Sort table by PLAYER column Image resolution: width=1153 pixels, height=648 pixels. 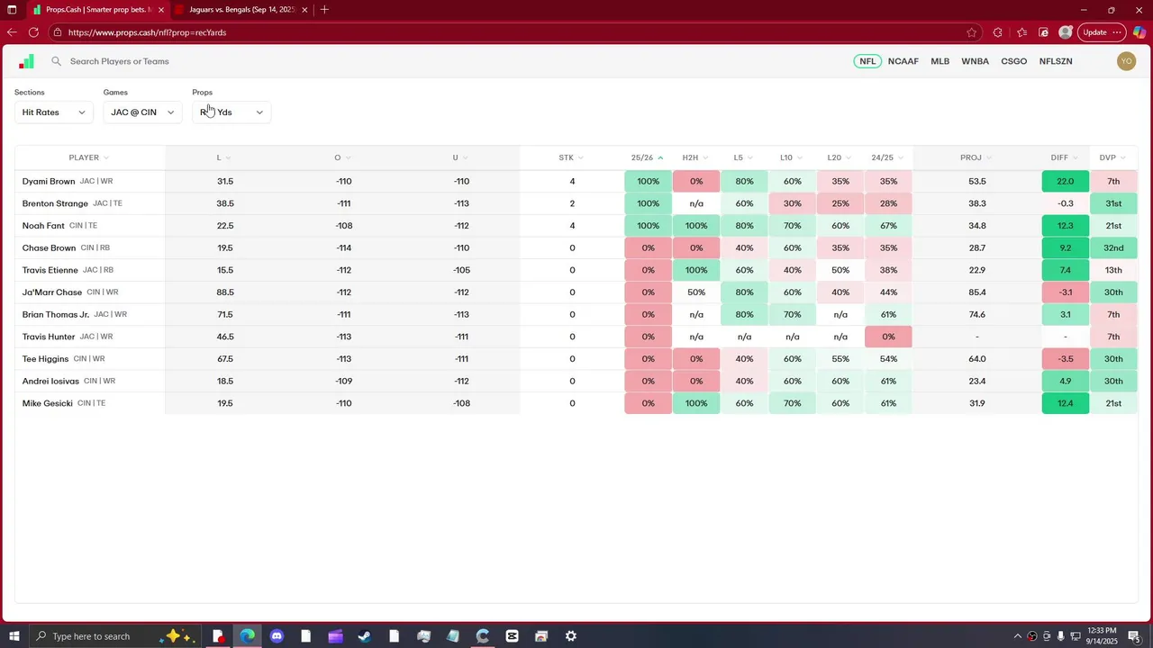[x=89, y=157]
